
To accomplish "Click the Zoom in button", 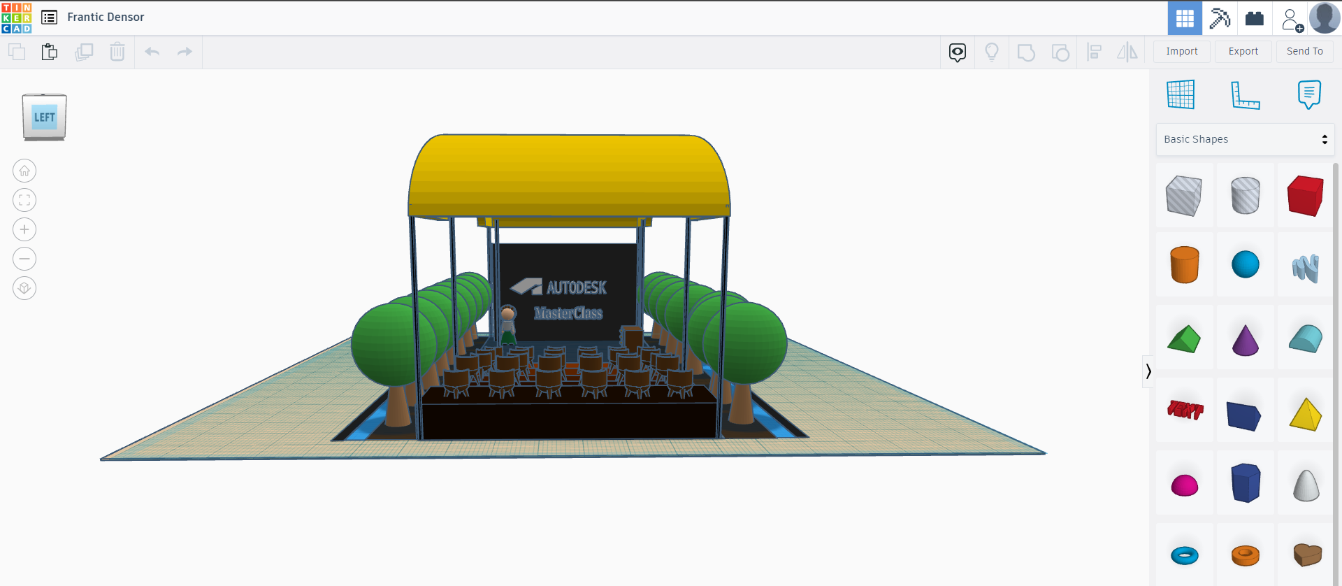I will tap(24, 229).
